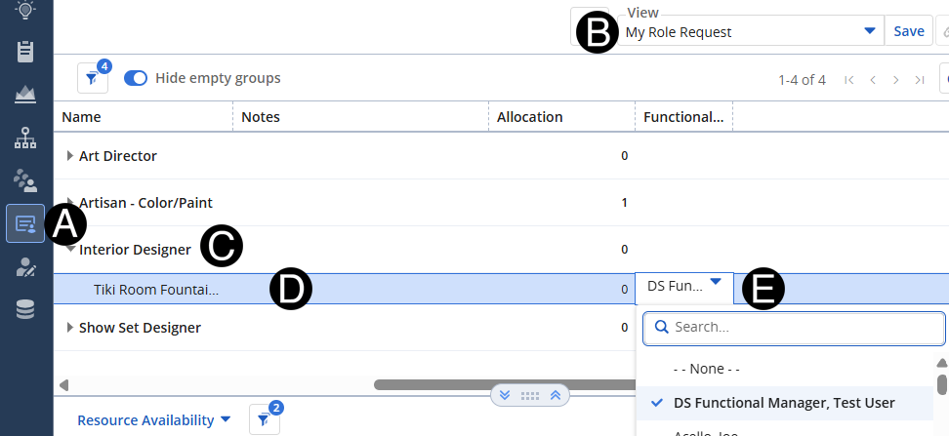Toggle the Hide empty groups switch
Image resolution: width=949 pixels, height=436 pixels.
pyautogui.click(x=136, y=78)
